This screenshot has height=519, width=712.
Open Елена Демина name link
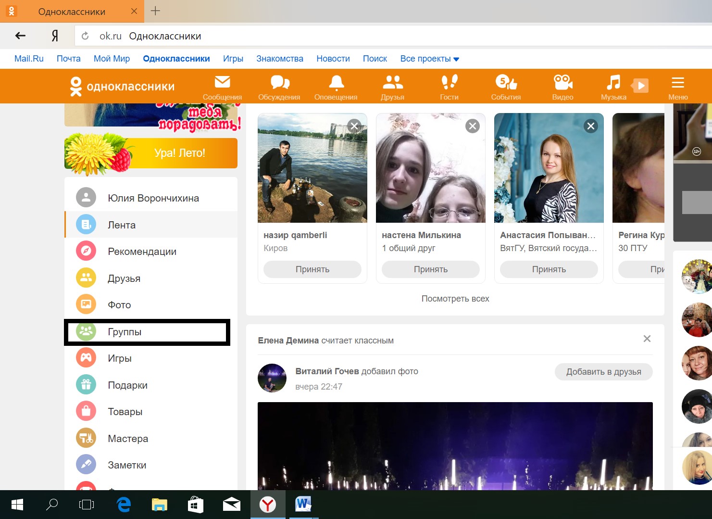click(x=288, y=341)
